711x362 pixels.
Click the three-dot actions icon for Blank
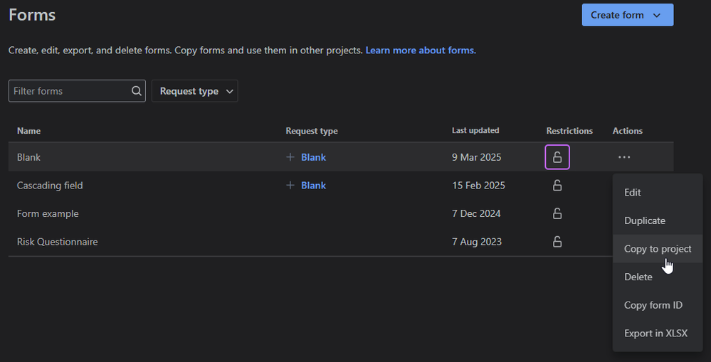(x=624, y=157)
